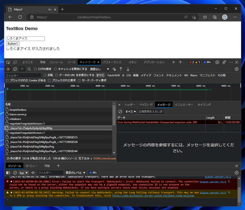Expand the Long Polling warning entry
This screenshot has width=245, height=210.
pos(11,193)
